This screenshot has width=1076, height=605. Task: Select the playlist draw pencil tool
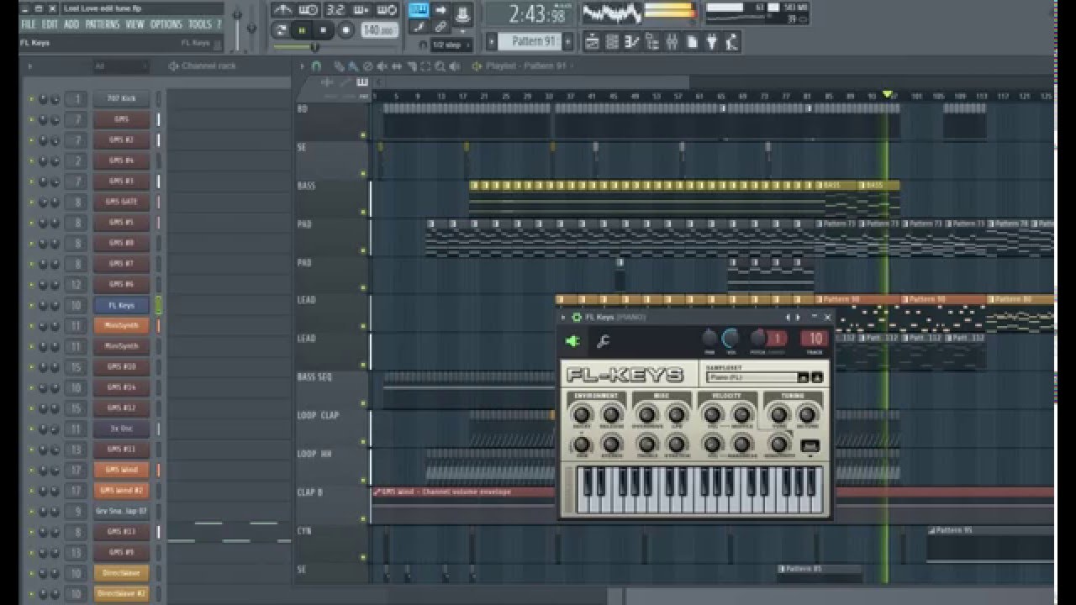pyautogui.click(x=339, y=66)
